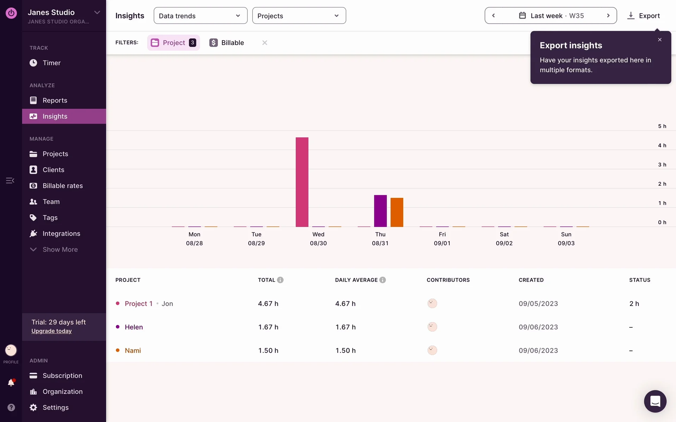The height and width of the screenshot is (422, 676).
Task: Toggle the Project filter chip
Action: [x=173, y=43]
